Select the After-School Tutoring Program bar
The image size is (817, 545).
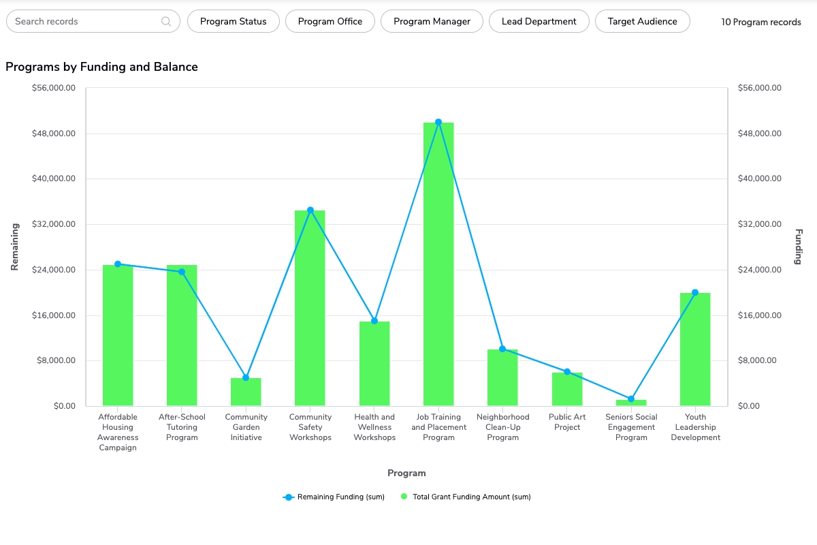click(x=182, y=341)
